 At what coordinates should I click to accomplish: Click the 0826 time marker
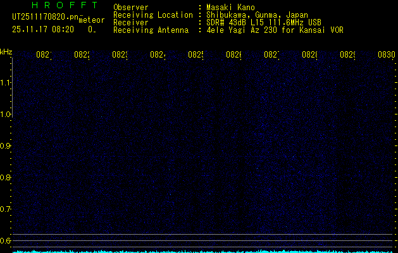click(x=233, y=54)
